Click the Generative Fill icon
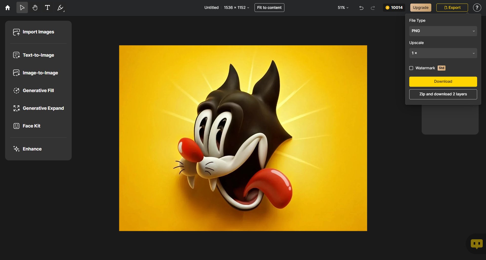 coord(16,91)
